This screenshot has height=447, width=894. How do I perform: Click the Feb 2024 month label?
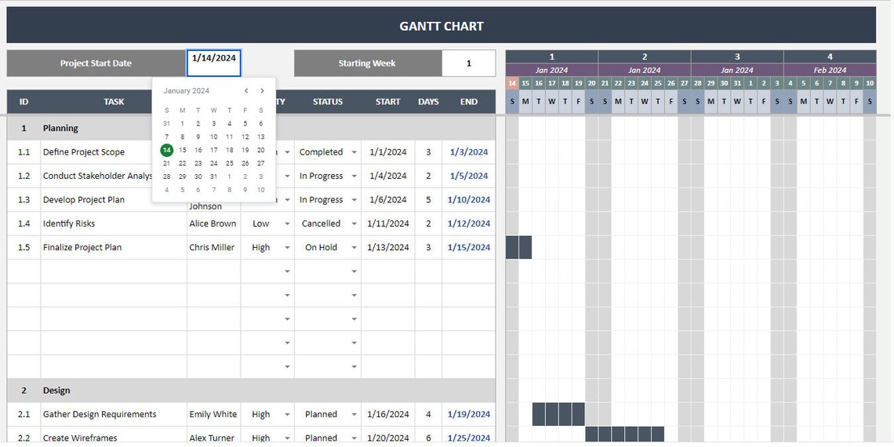830,70
